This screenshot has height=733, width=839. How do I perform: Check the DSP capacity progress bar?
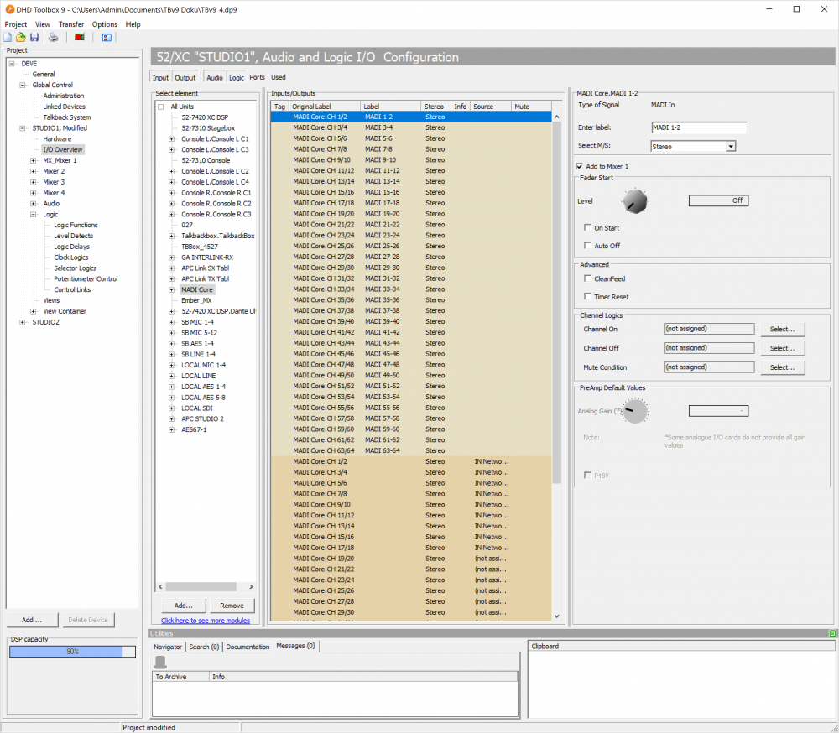click(x=71, y=650)
